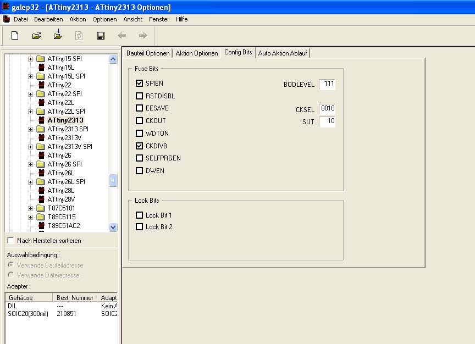Open the Fenster menu
Screen dimensions: 475x344
pyautogui.click(x=159, y=19)
